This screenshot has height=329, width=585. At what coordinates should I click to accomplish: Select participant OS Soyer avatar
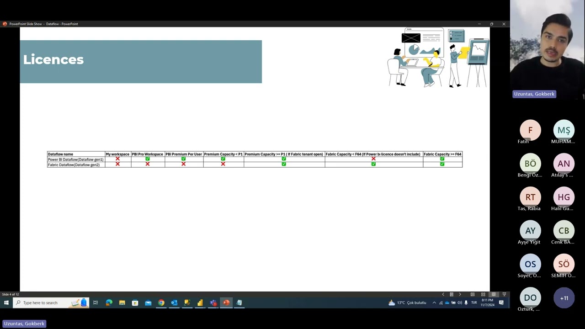click(x=530, y=264)
